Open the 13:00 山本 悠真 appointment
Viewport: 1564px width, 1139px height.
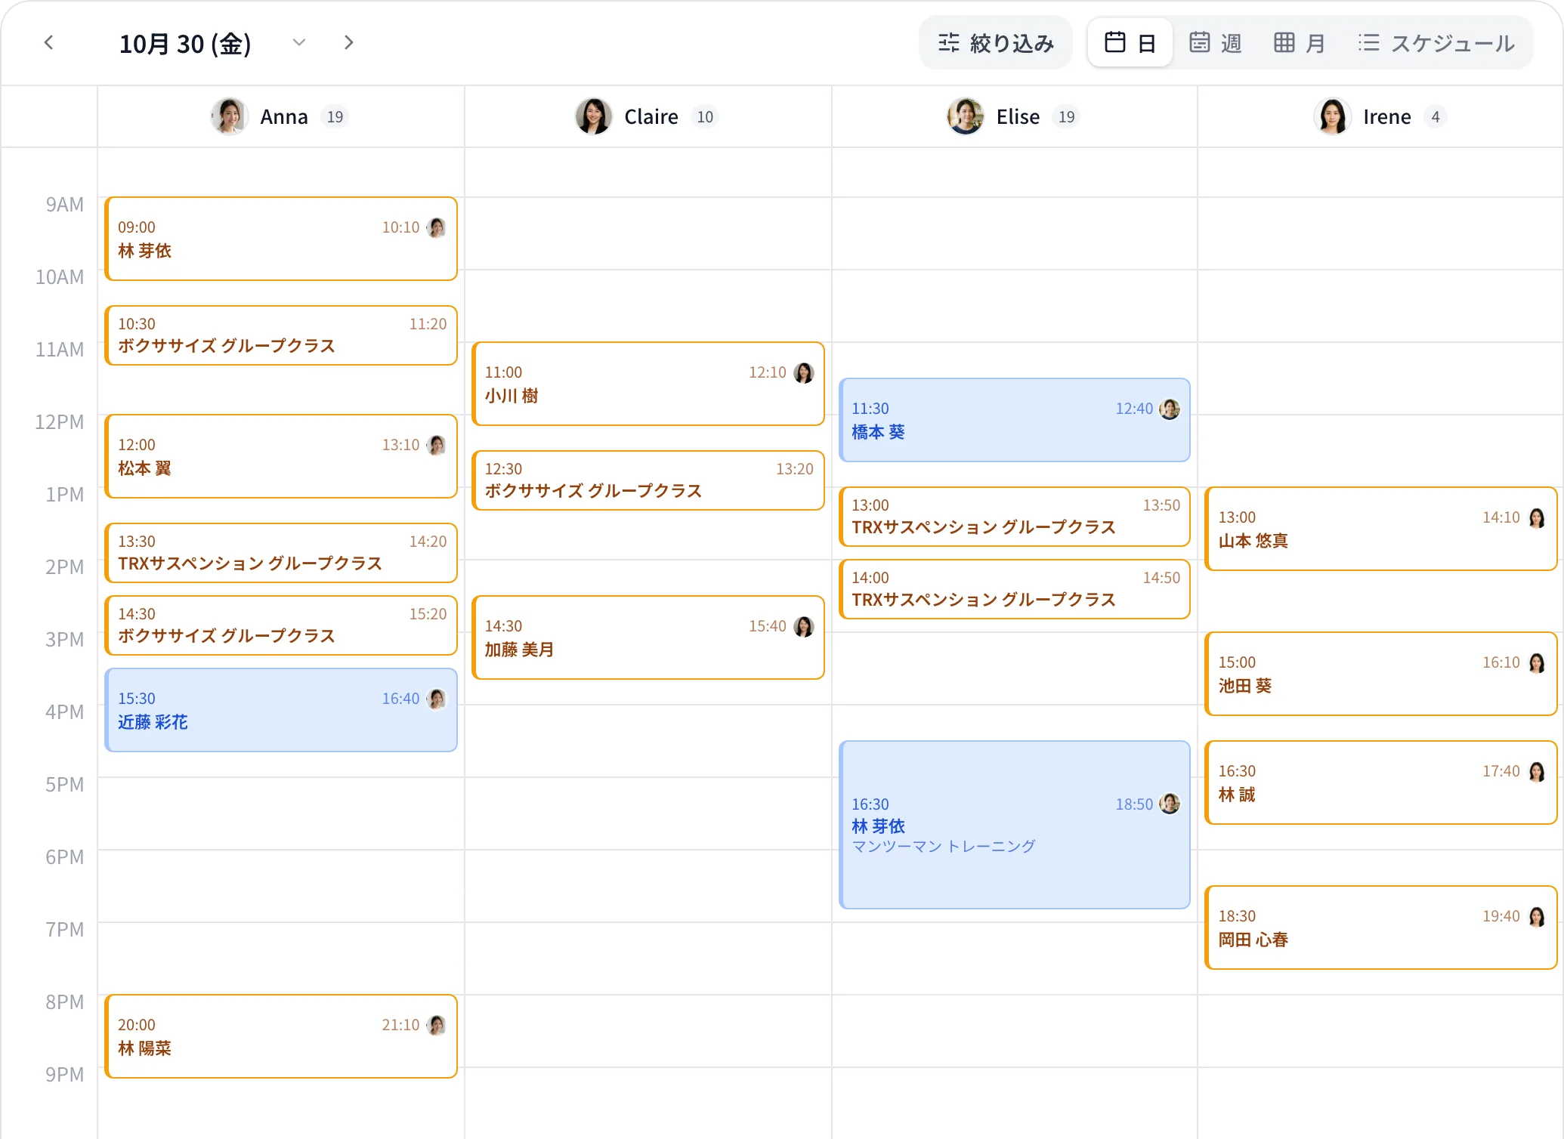pyautogui.click(x=1381, y=529)
